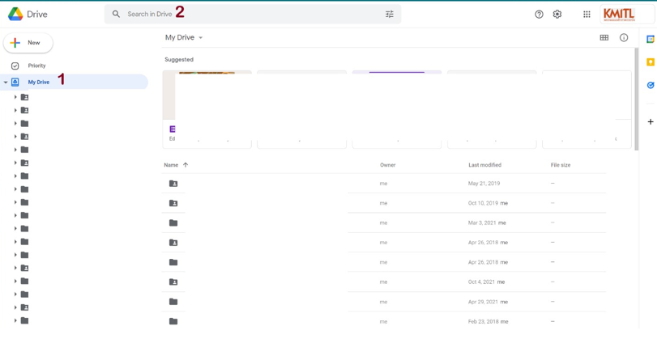Open Google Calendar side panel icon
Screen dimensions: 657x343
tap(650, 39)
